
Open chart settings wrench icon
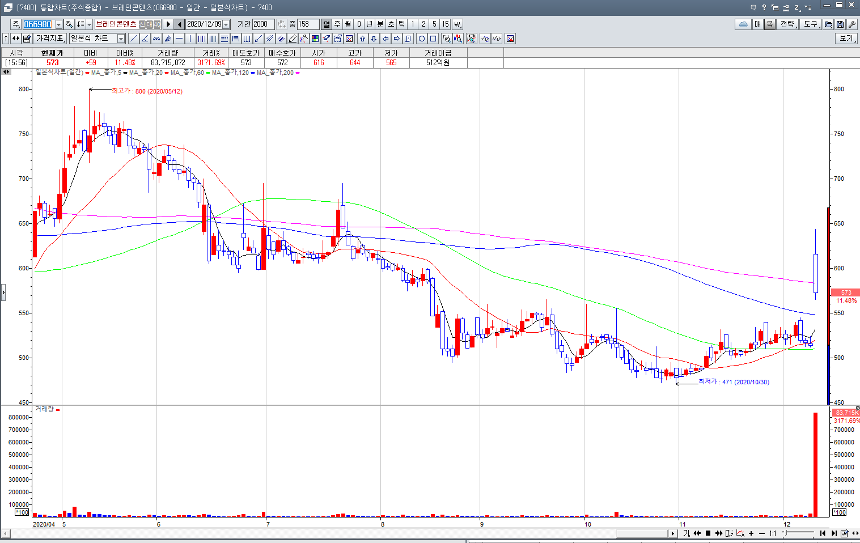(851, 24)
